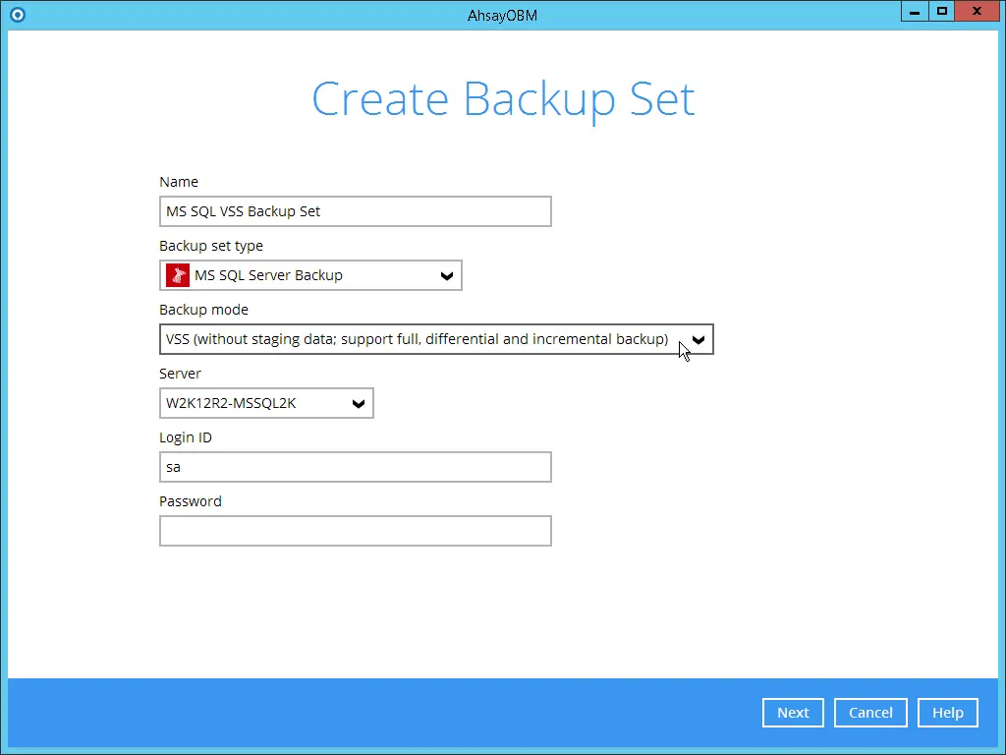Click the AhsayOBM title bar
This screenshot has width=1006, height=755.
[x=502, y=15]
